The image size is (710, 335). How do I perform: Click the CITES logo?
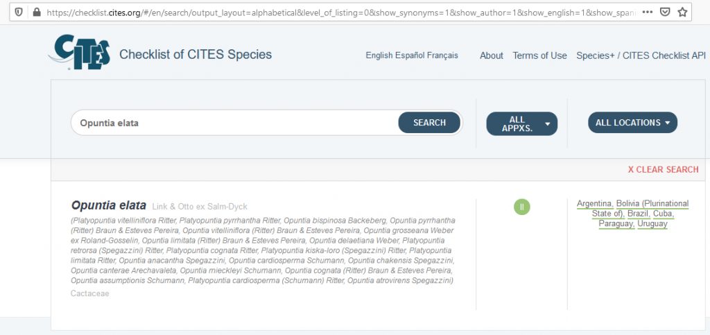pyautogui.click(x=80, y=53)
